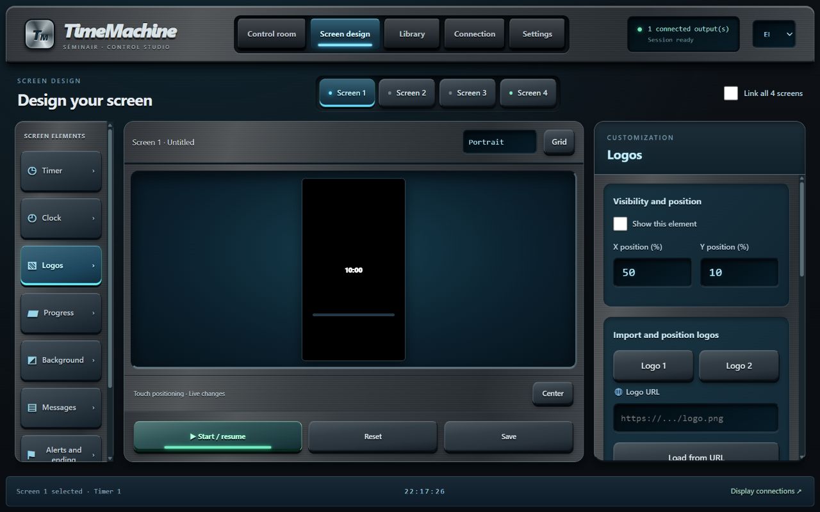Select the Screen 3 tab
This screenshot has width=820, height=512.
tap(468, 93)
